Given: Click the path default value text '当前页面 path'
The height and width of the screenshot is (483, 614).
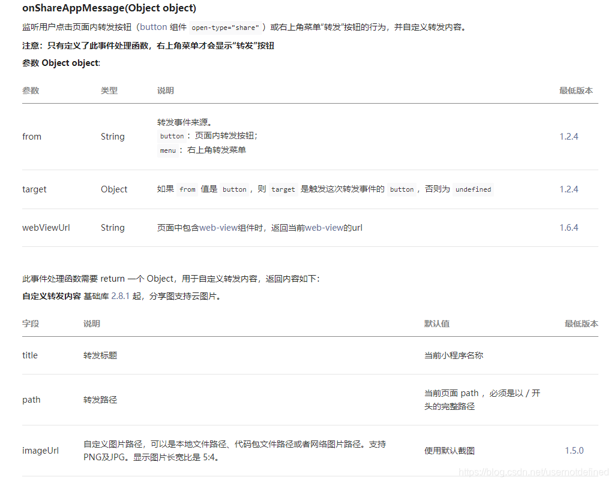Looking at the screenshot, I should coord(451,393).
